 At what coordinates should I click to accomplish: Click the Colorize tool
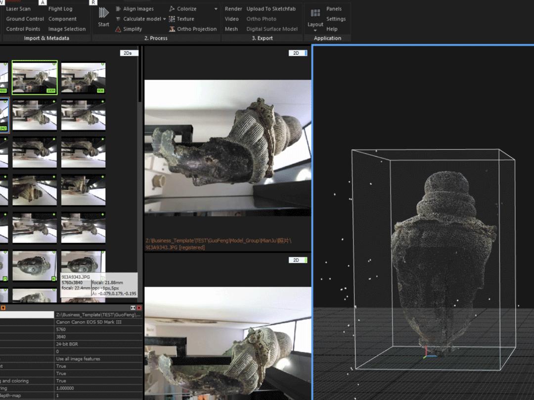click(x=183, y=9)
